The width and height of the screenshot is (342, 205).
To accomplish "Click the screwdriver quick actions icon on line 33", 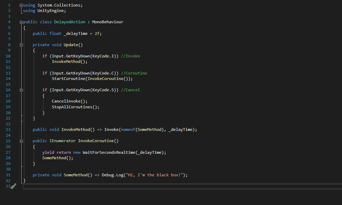I will (x=13, y=186).
